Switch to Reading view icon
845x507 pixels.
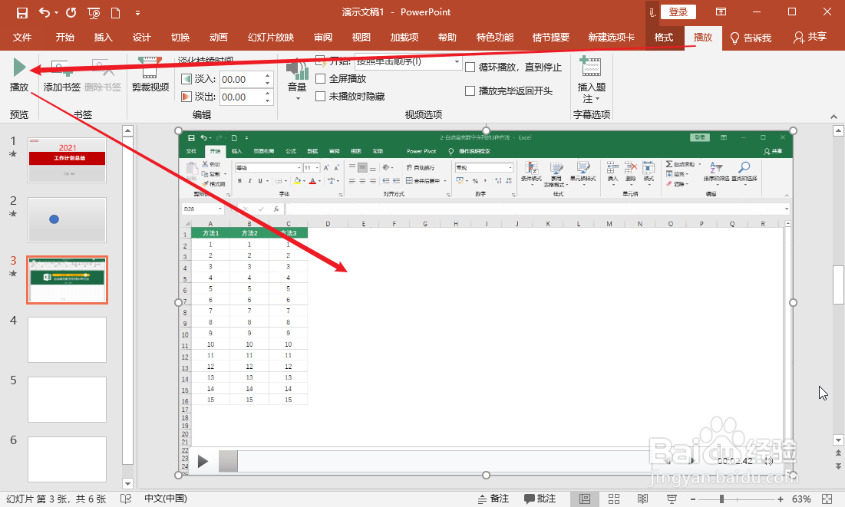click(642, 499)
